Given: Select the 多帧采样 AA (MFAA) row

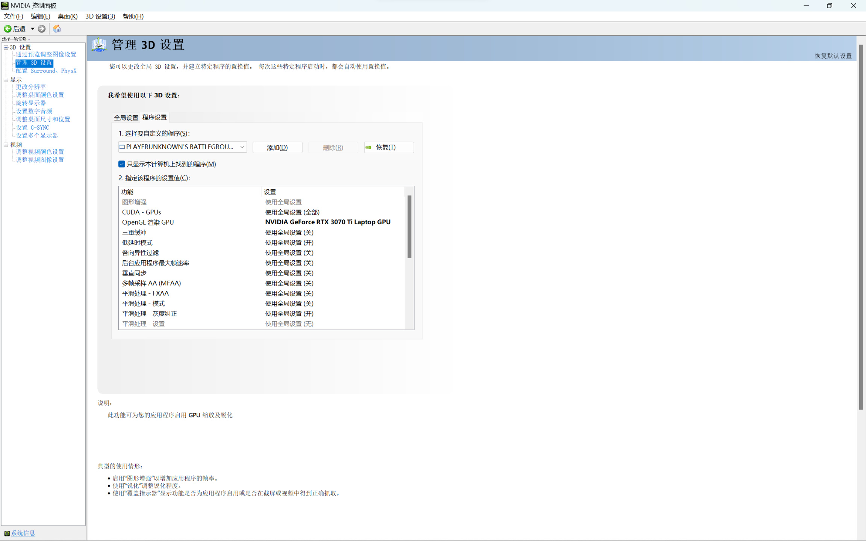Looking at the screenshot, I should pyautogui.click(x=262, y=283).
